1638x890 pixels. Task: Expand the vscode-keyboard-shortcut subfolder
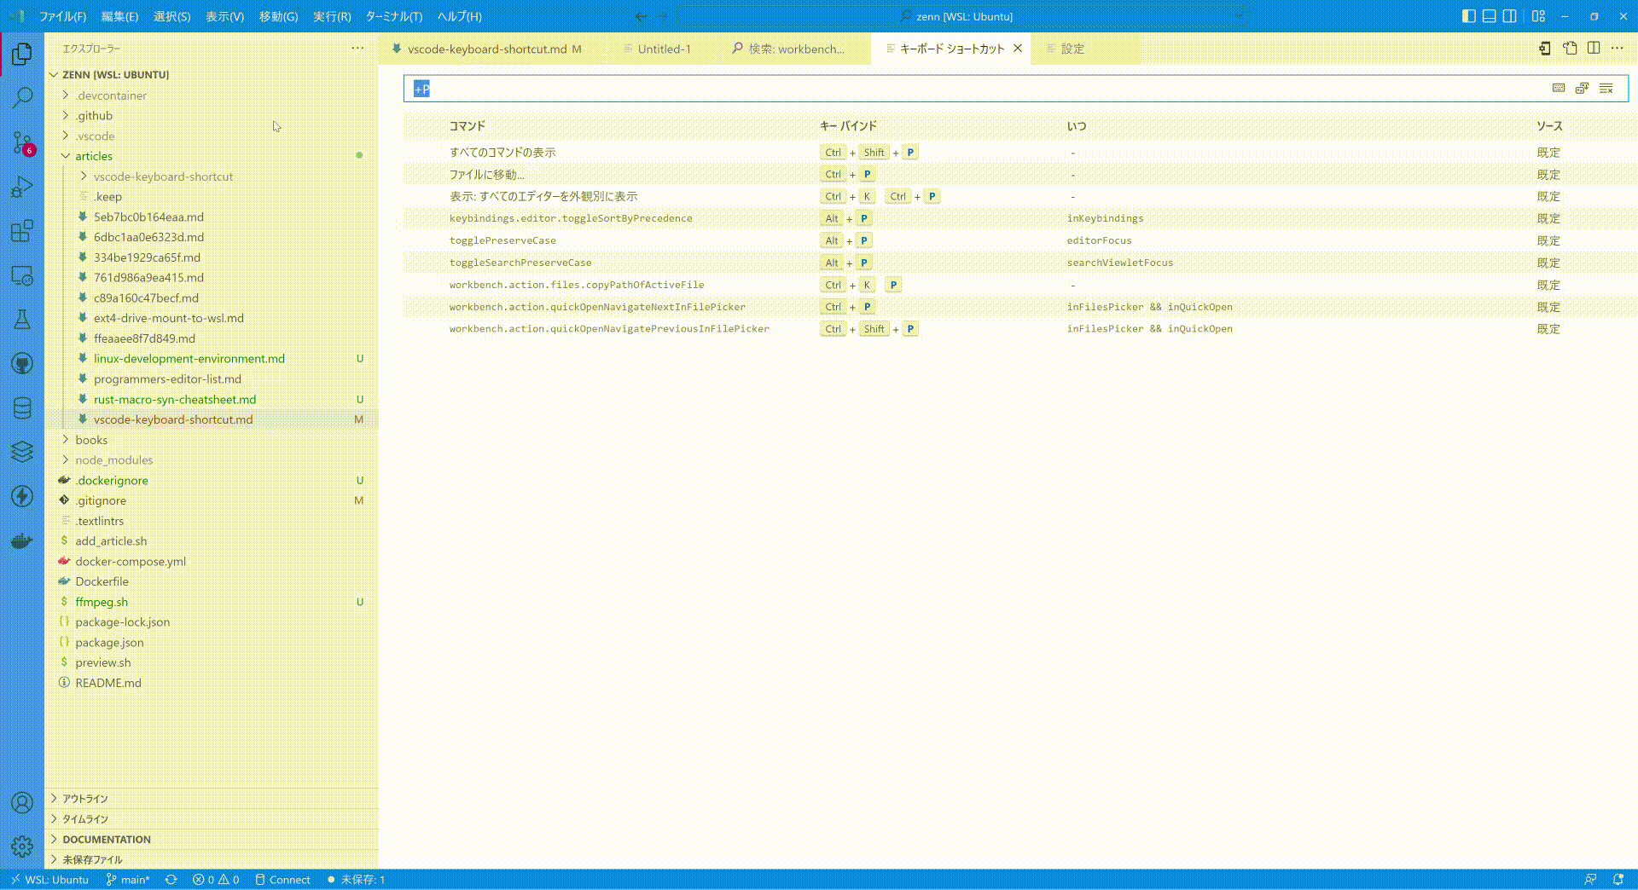[x=212, y=176]
